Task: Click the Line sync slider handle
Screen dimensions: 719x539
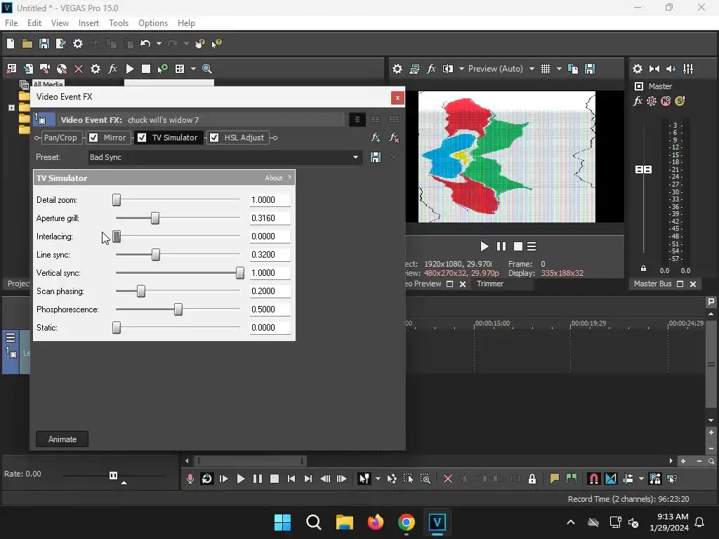Action: tap(156, 255)
